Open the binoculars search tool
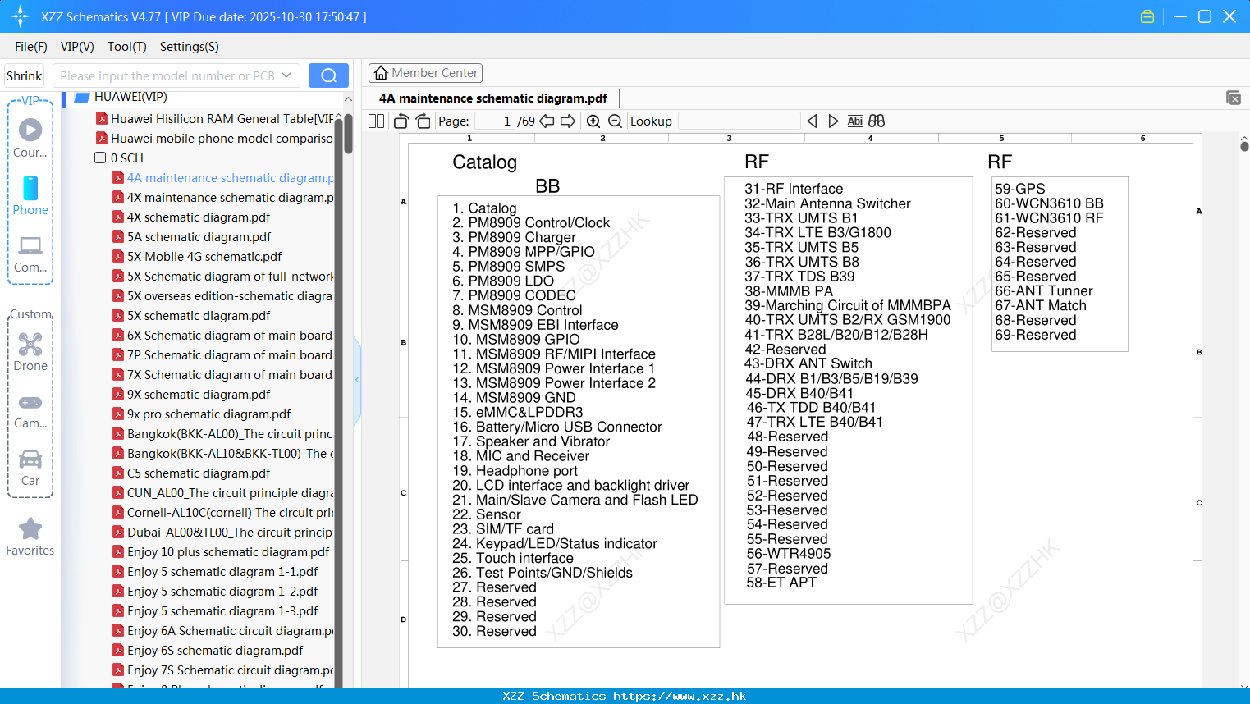Viewport: 1250px width, 704px height. click(x=877, y=121)
